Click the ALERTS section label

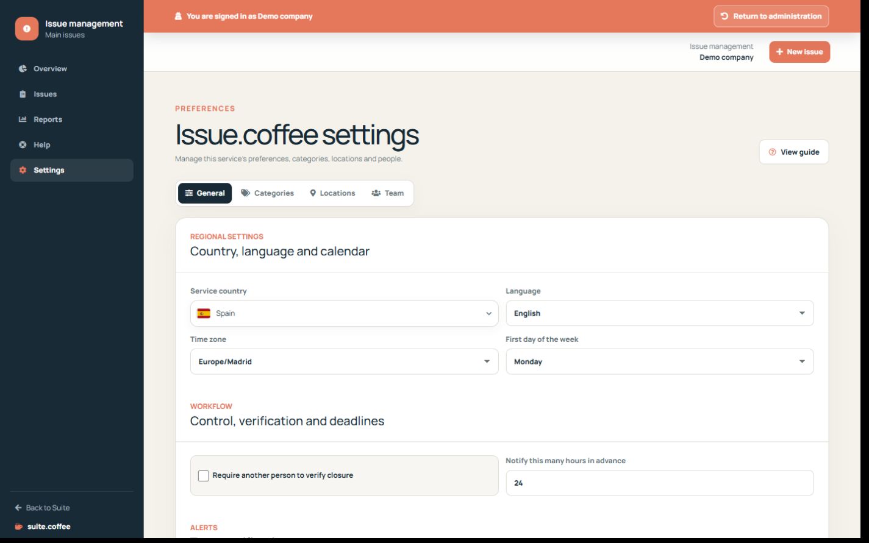[x=204, y=528]
